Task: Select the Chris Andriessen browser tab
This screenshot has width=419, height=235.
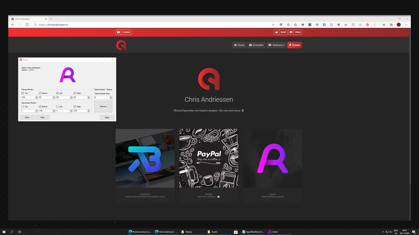Action: point(29,19)
